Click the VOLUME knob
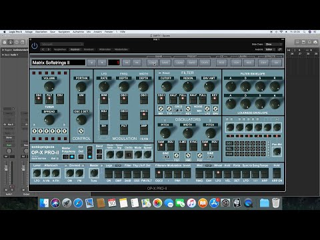The height and width of the screenshot is (240, 320). 49,86
